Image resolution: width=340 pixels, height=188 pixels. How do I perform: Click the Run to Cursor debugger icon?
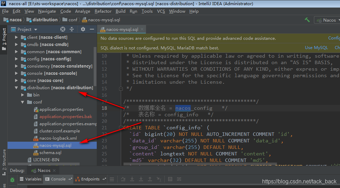click(x=159, y=179)
